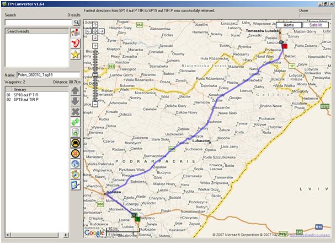The height and width of the screenshot is (244, 336).
Task: Click the grey move-down arrow for itinerary
Action: [x=76, y=101]
